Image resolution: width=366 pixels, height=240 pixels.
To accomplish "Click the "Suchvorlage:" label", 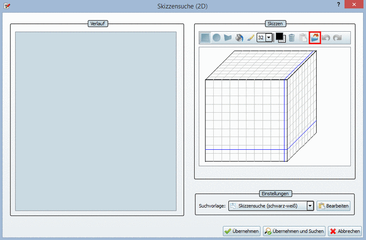I will click(212, 206).
